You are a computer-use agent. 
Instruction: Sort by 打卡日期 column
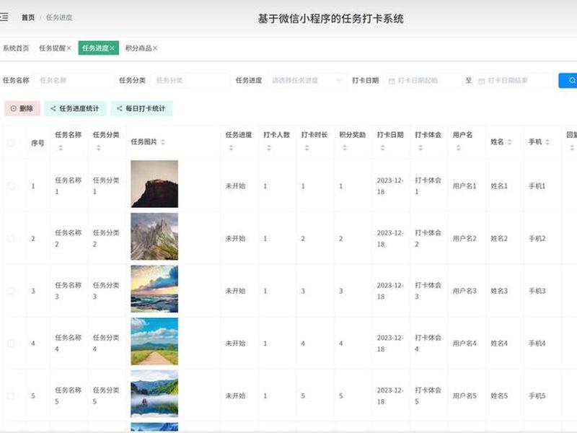tap(382, 148)
